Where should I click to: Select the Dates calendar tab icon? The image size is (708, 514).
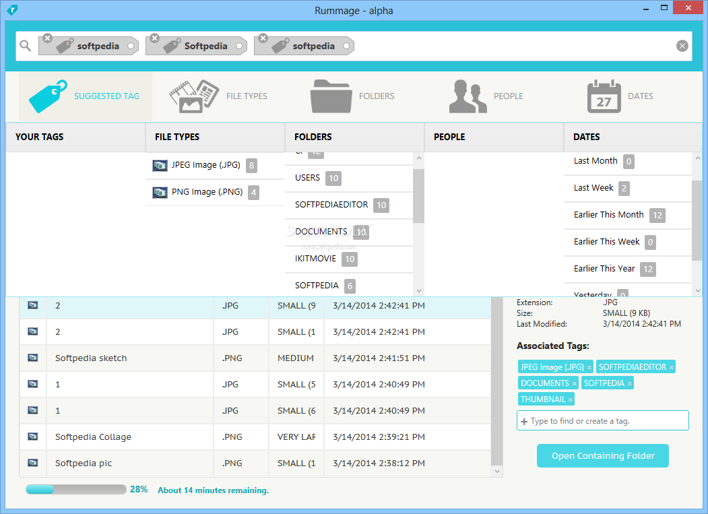tap(604, 96)
